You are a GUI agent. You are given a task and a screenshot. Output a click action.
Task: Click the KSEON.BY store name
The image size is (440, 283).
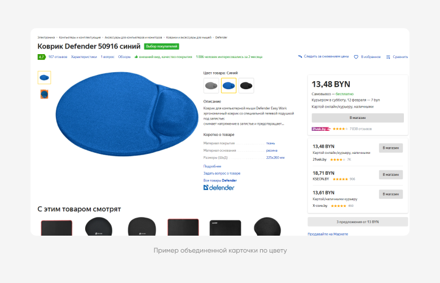tap(321, 179)
